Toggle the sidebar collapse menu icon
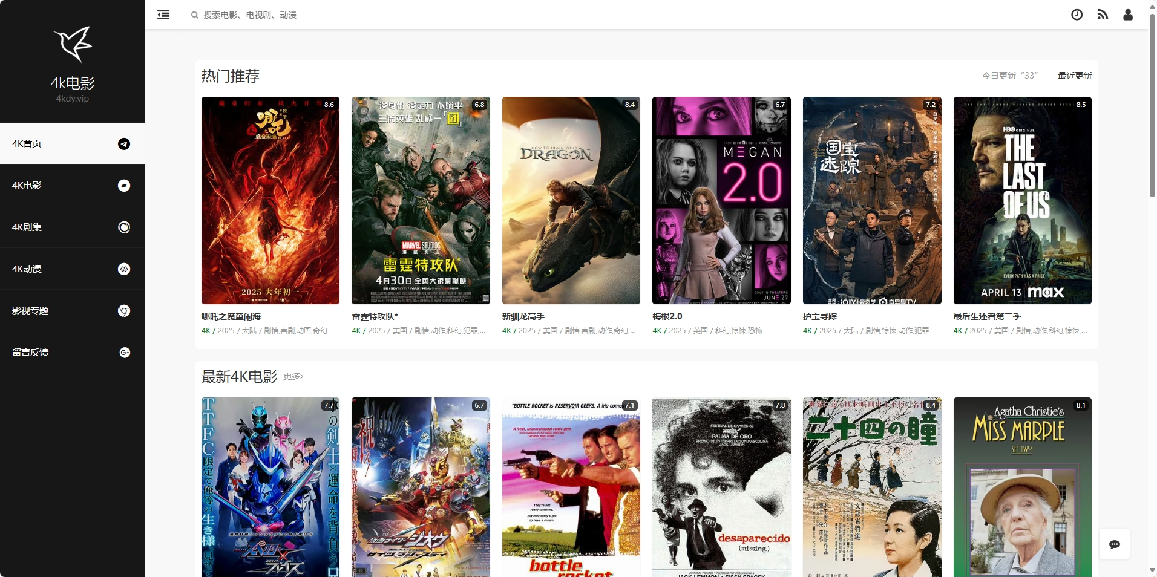1157x577 pixels. click(x=163, y=15)
